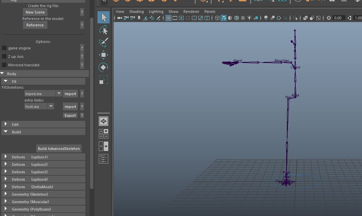Open the biped.ma FitSkeletons dropdown
Screen dimensions: 362x216
tap(59, 93)
